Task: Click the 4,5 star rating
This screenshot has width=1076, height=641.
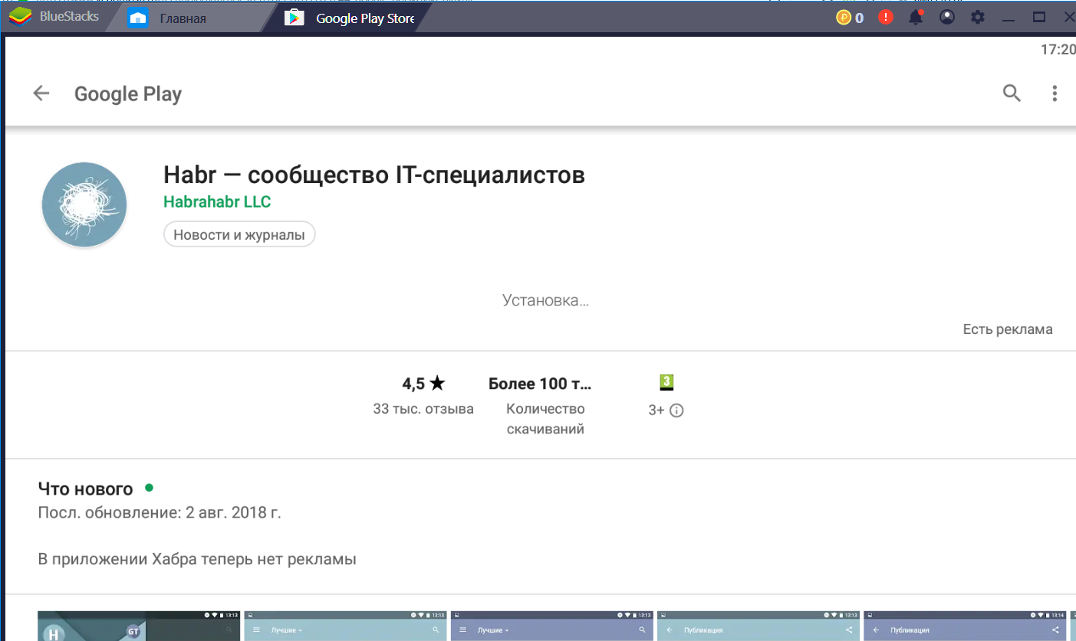Action: [423, 384]
